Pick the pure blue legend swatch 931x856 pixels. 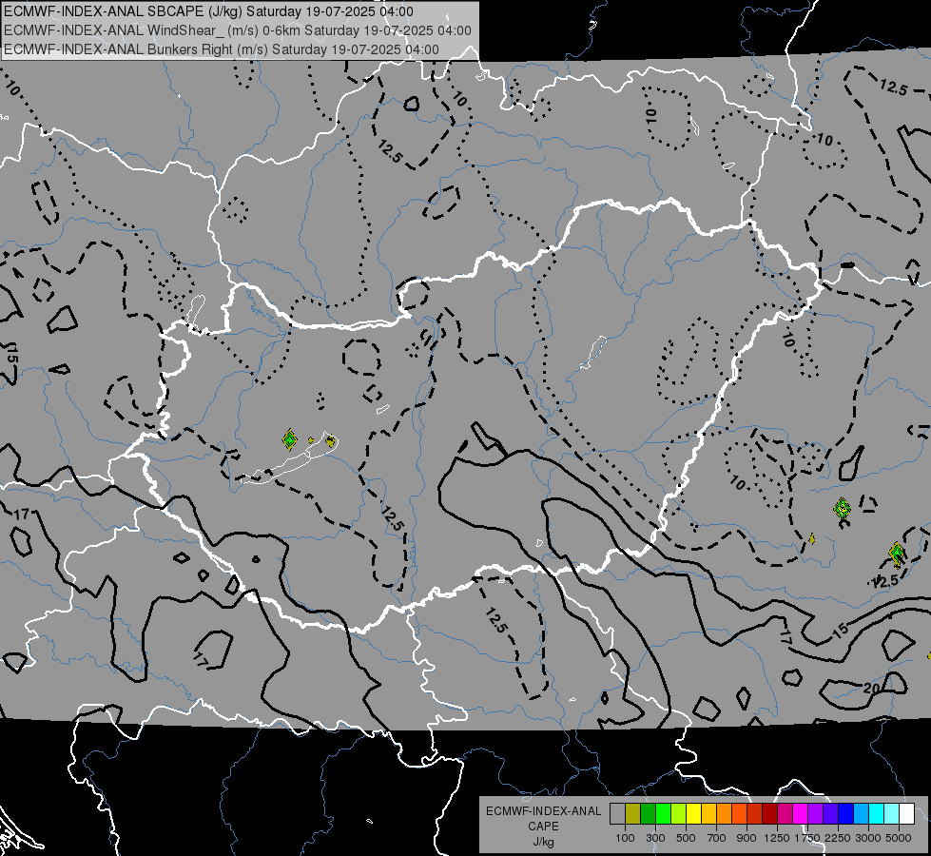pyautogui.click(x=846, y=813)
